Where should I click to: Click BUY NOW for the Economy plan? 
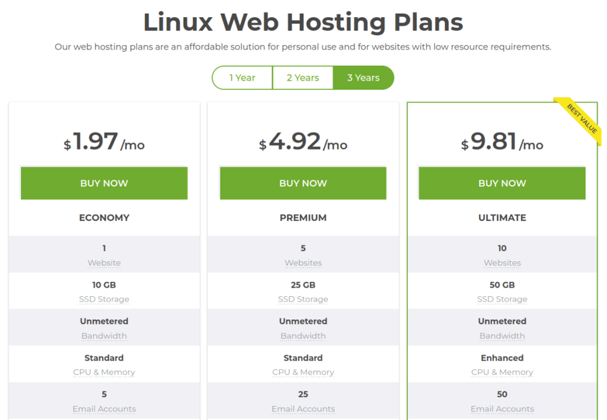[x=104, y=183]
